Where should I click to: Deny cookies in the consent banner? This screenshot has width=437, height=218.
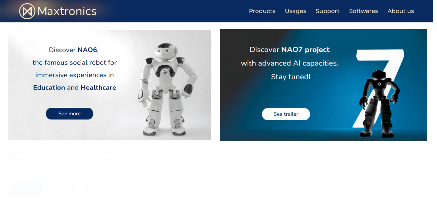62,189
